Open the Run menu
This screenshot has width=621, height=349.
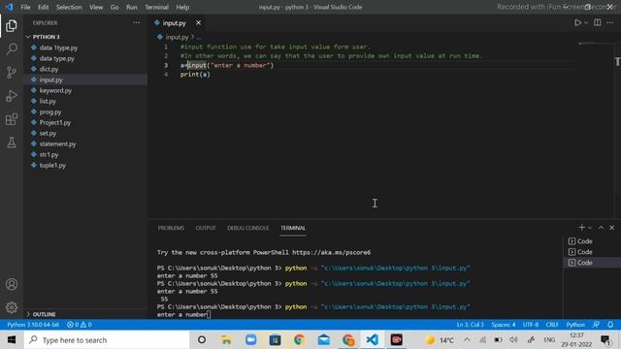click(132, 7)
